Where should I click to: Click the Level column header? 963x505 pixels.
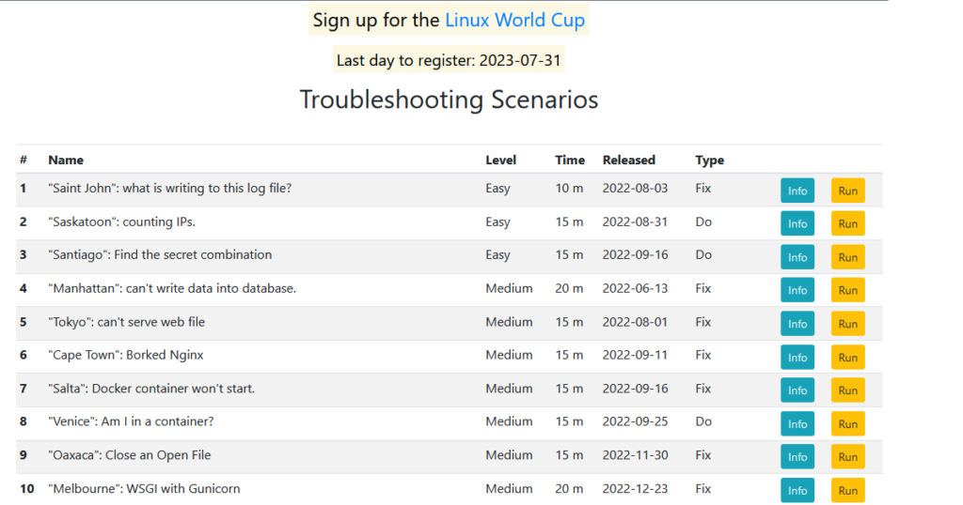coord(500,160)
